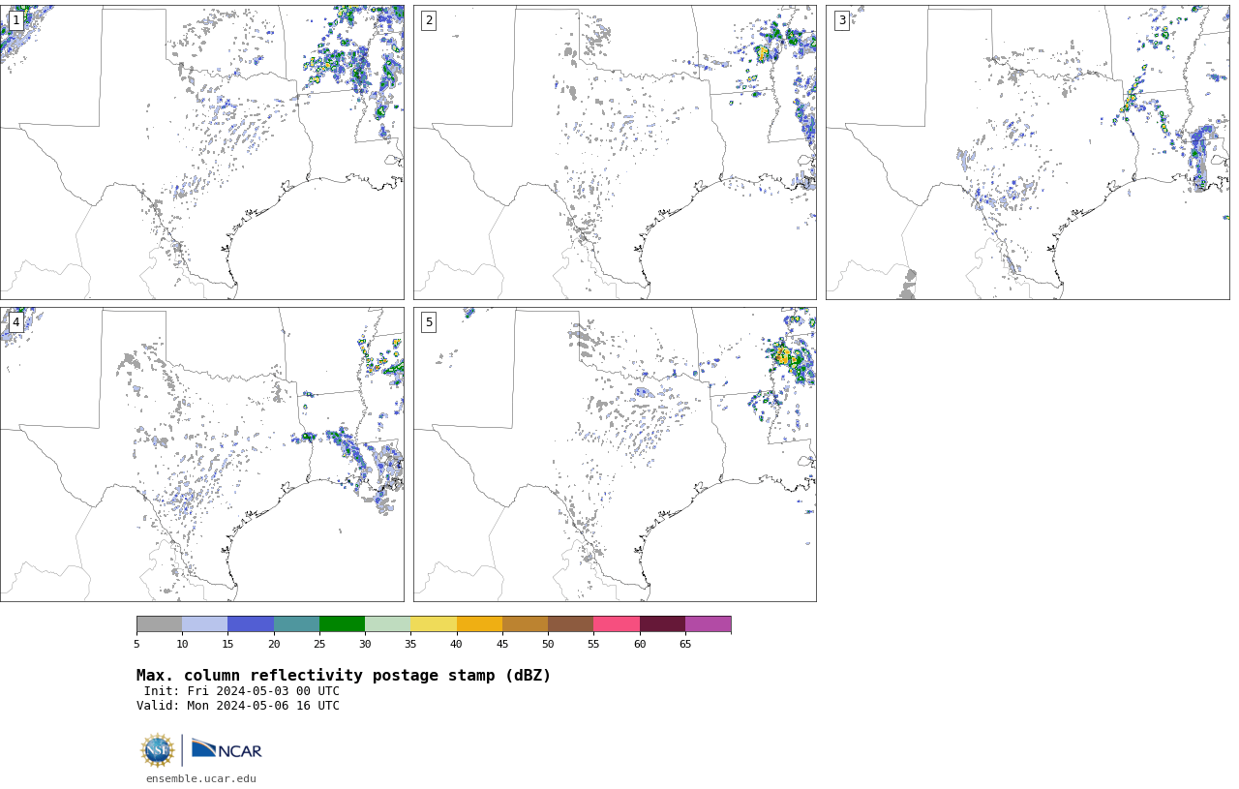
Task: Select the teal 20-25 dBZ swatch
Action: 296,623
